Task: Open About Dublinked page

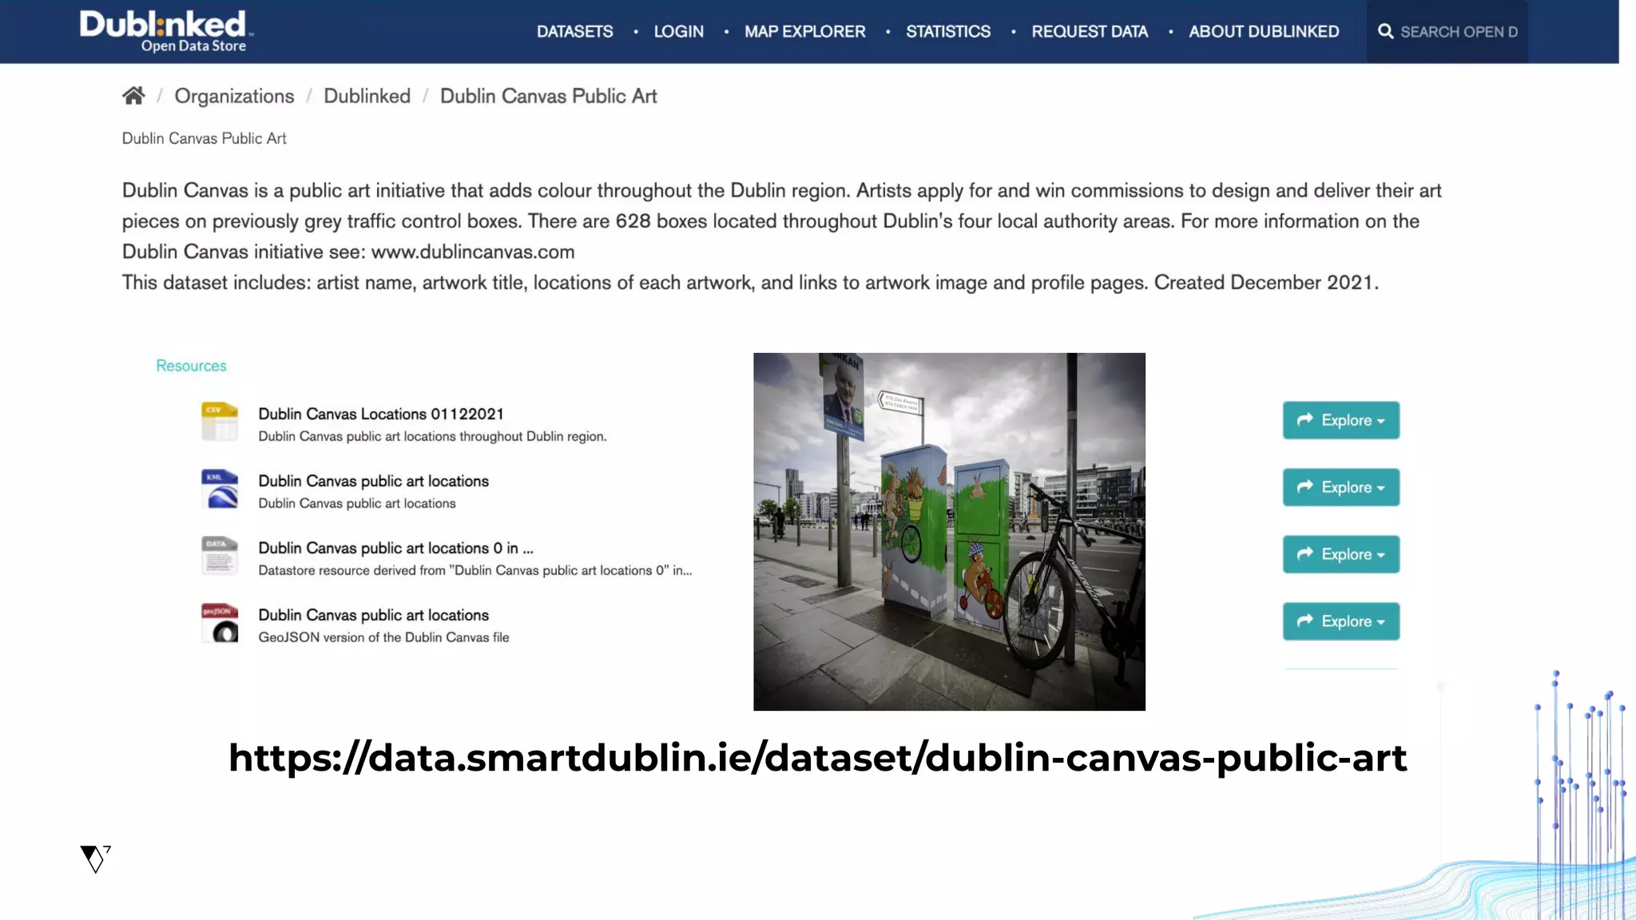Action: point(1264,31)
